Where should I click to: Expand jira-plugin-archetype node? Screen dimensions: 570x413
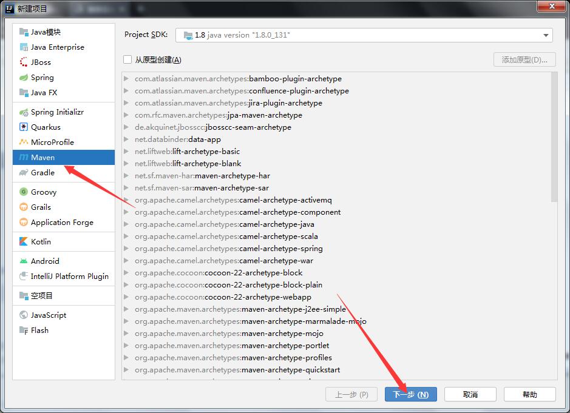(x=126, y=103)
